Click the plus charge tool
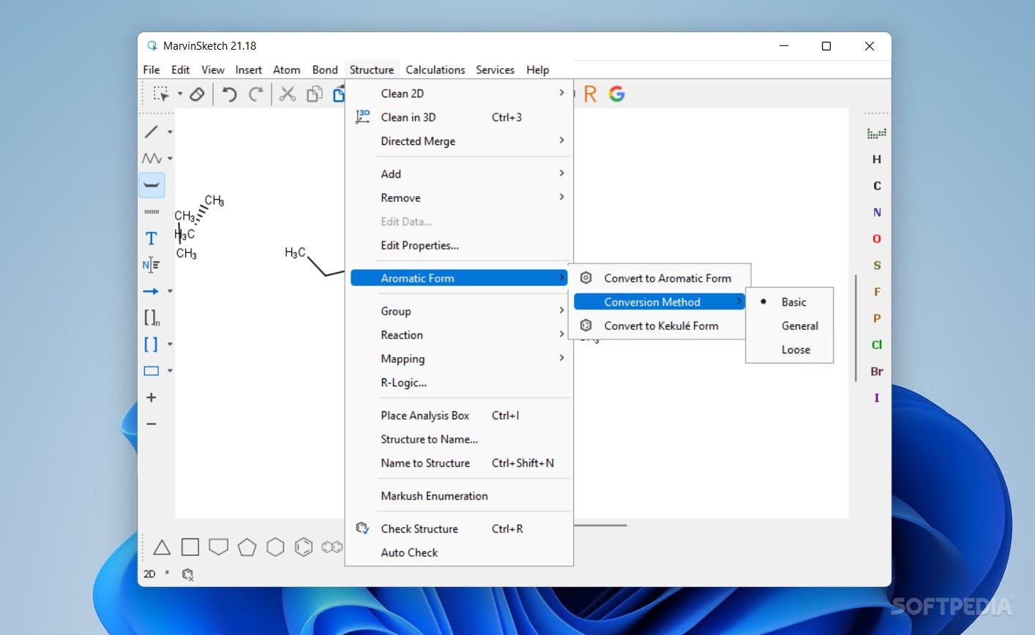The width and height of the screenshot is (1035, 635). tap(152, 397)
